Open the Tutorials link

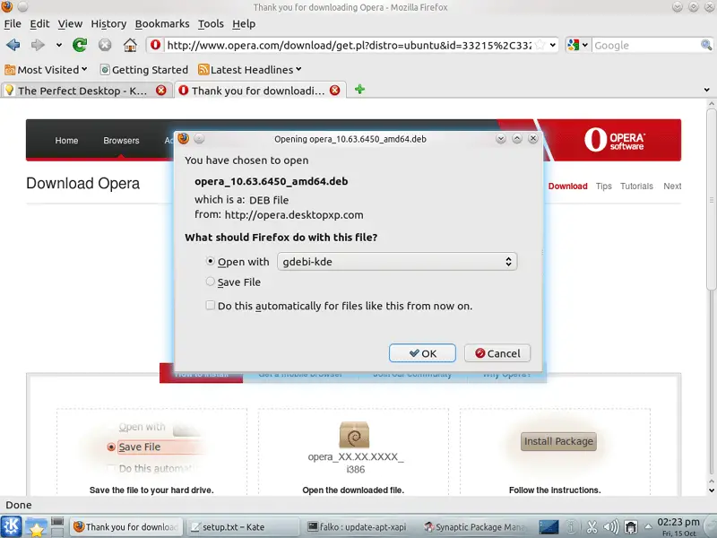point(636,187)
